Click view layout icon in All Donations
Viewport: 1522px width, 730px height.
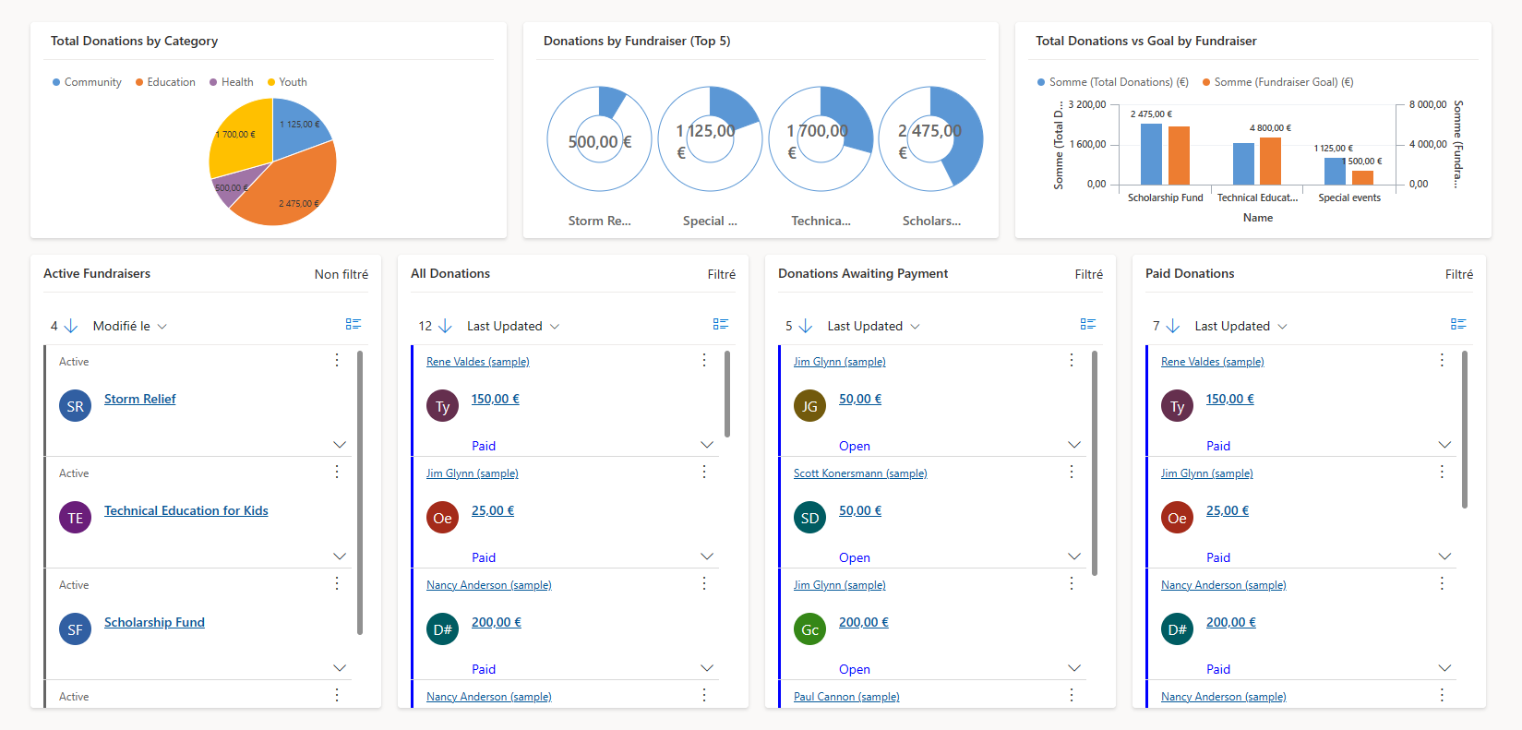tap(720, 324)
